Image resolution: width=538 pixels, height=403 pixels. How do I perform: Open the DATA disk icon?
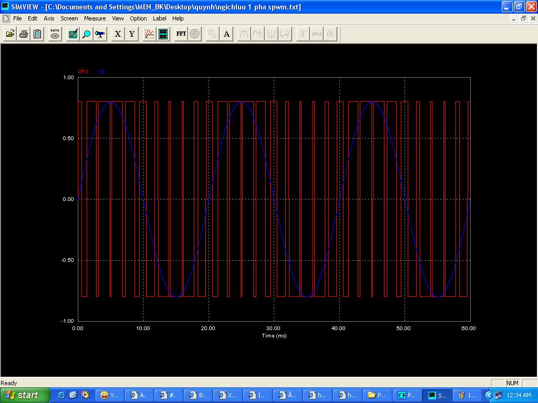point(55,34)
